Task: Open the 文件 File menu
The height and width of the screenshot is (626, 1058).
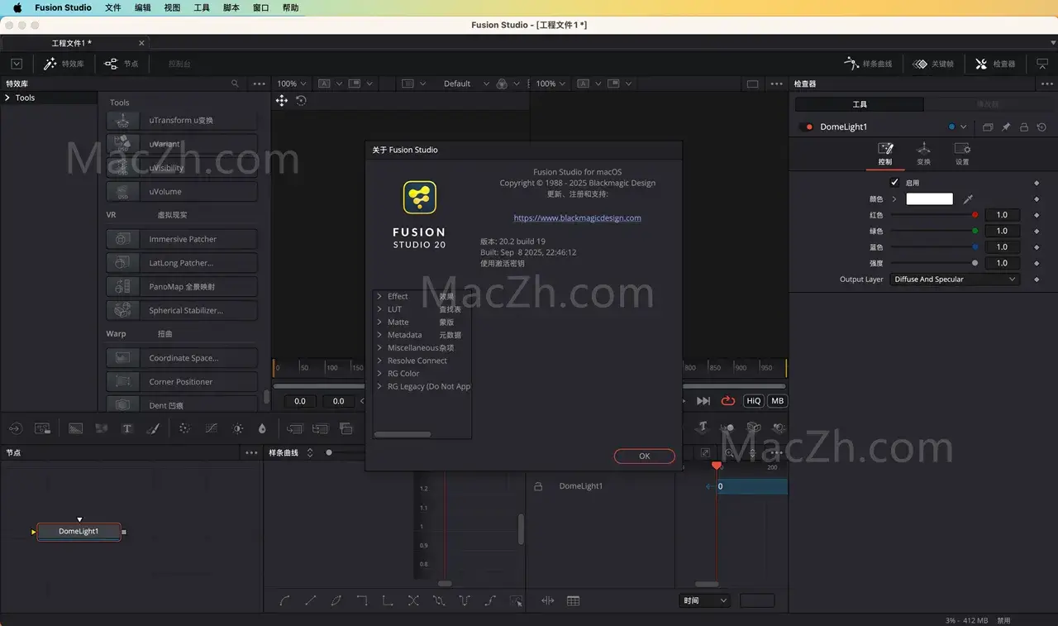Action: (113, 7)
